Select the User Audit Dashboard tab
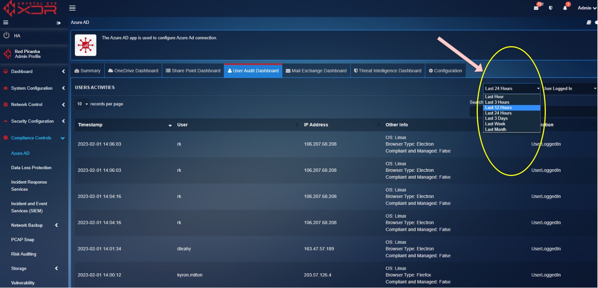The width and height of the screenshot is (598, 288). pos(253,71)
